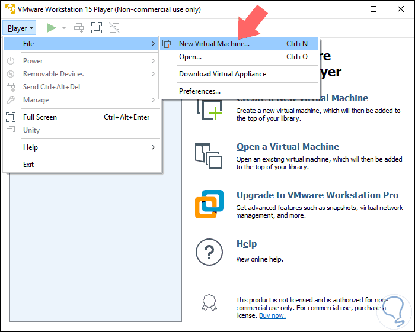Screen dimensions: 415x332
Task: Click the license ribbon badge icon
Action: point(209,302)
